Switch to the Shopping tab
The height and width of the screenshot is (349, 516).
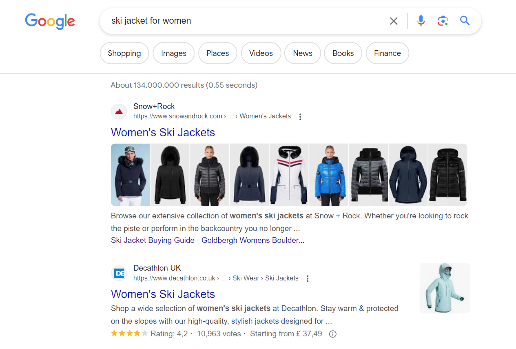(x=124, y=53)
